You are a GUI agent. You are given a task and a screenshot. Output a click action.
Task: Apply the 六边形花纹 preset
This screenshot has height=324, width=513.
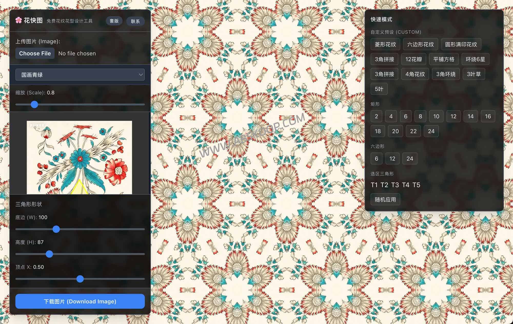point(420,44)
